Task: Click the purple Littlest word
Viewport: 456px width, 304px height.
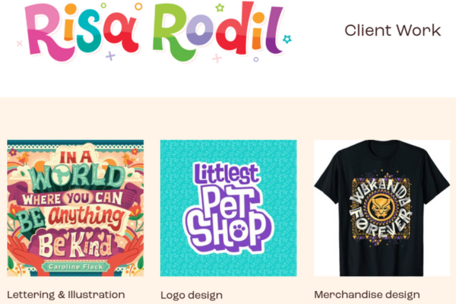Action: [x=226, y=174]
